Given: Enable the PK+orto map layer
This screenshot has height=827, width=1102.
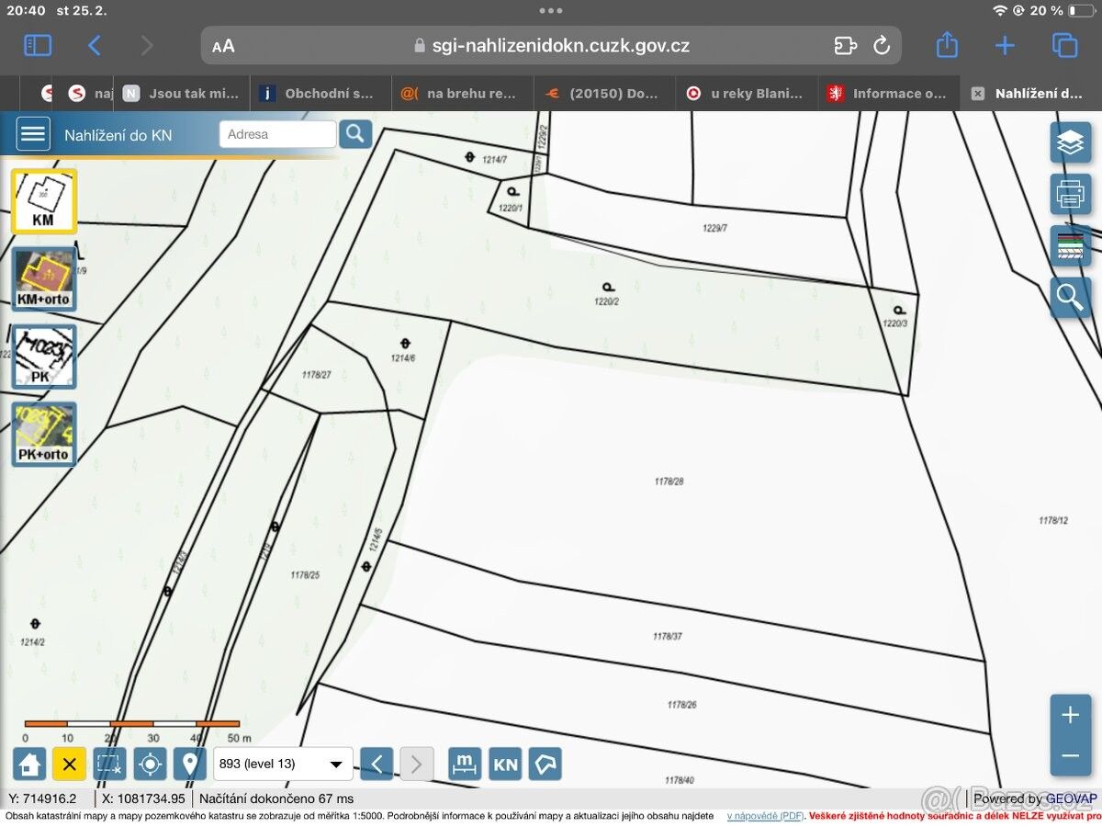Looking at the screenshot, I should click(x=43, y=434).
